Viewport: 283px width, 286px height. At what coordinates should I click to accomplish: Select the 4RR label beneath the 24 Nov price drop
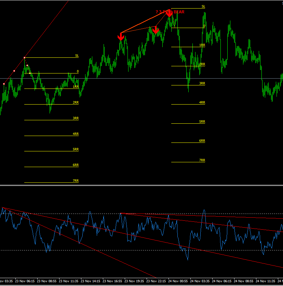[202, 102]
